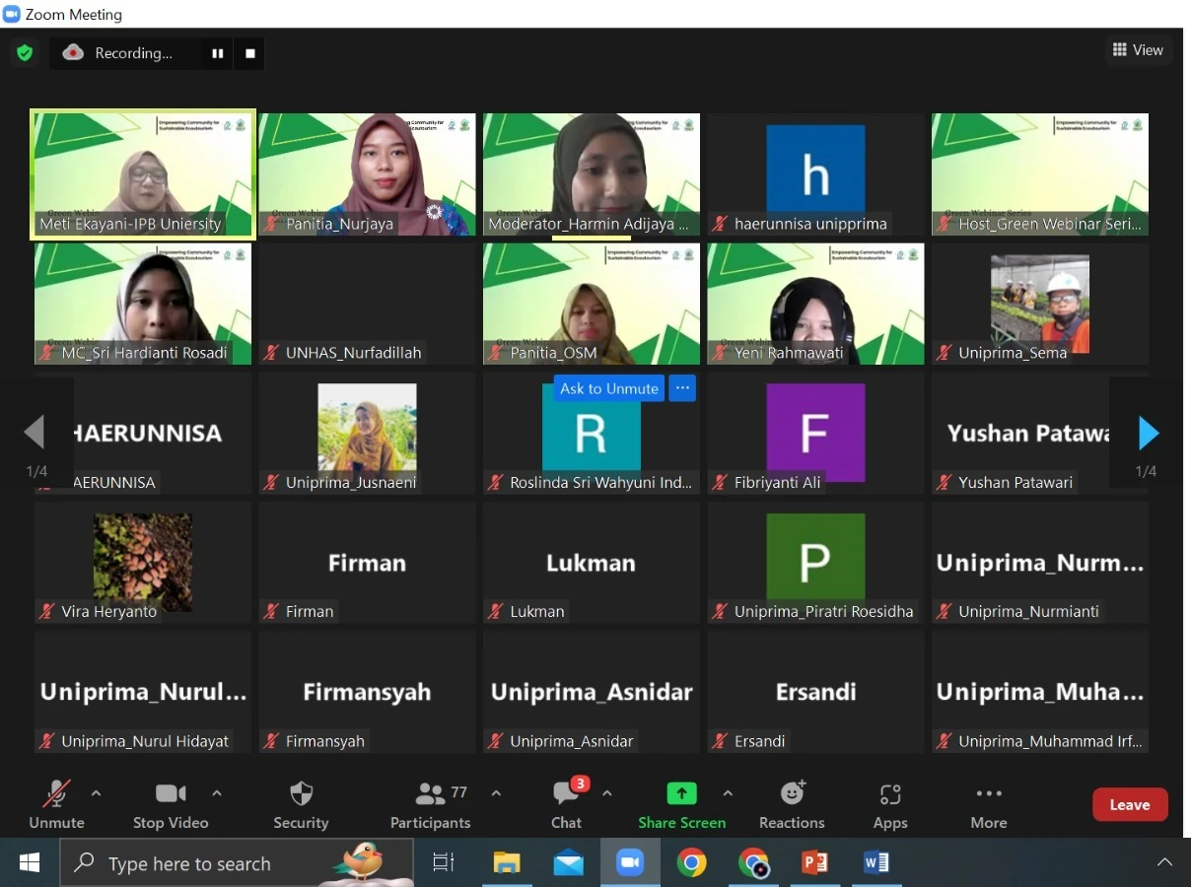Unmute the microphone
Image resolution: width=1191 pixels, height=887 pixels.
point(56,805)
